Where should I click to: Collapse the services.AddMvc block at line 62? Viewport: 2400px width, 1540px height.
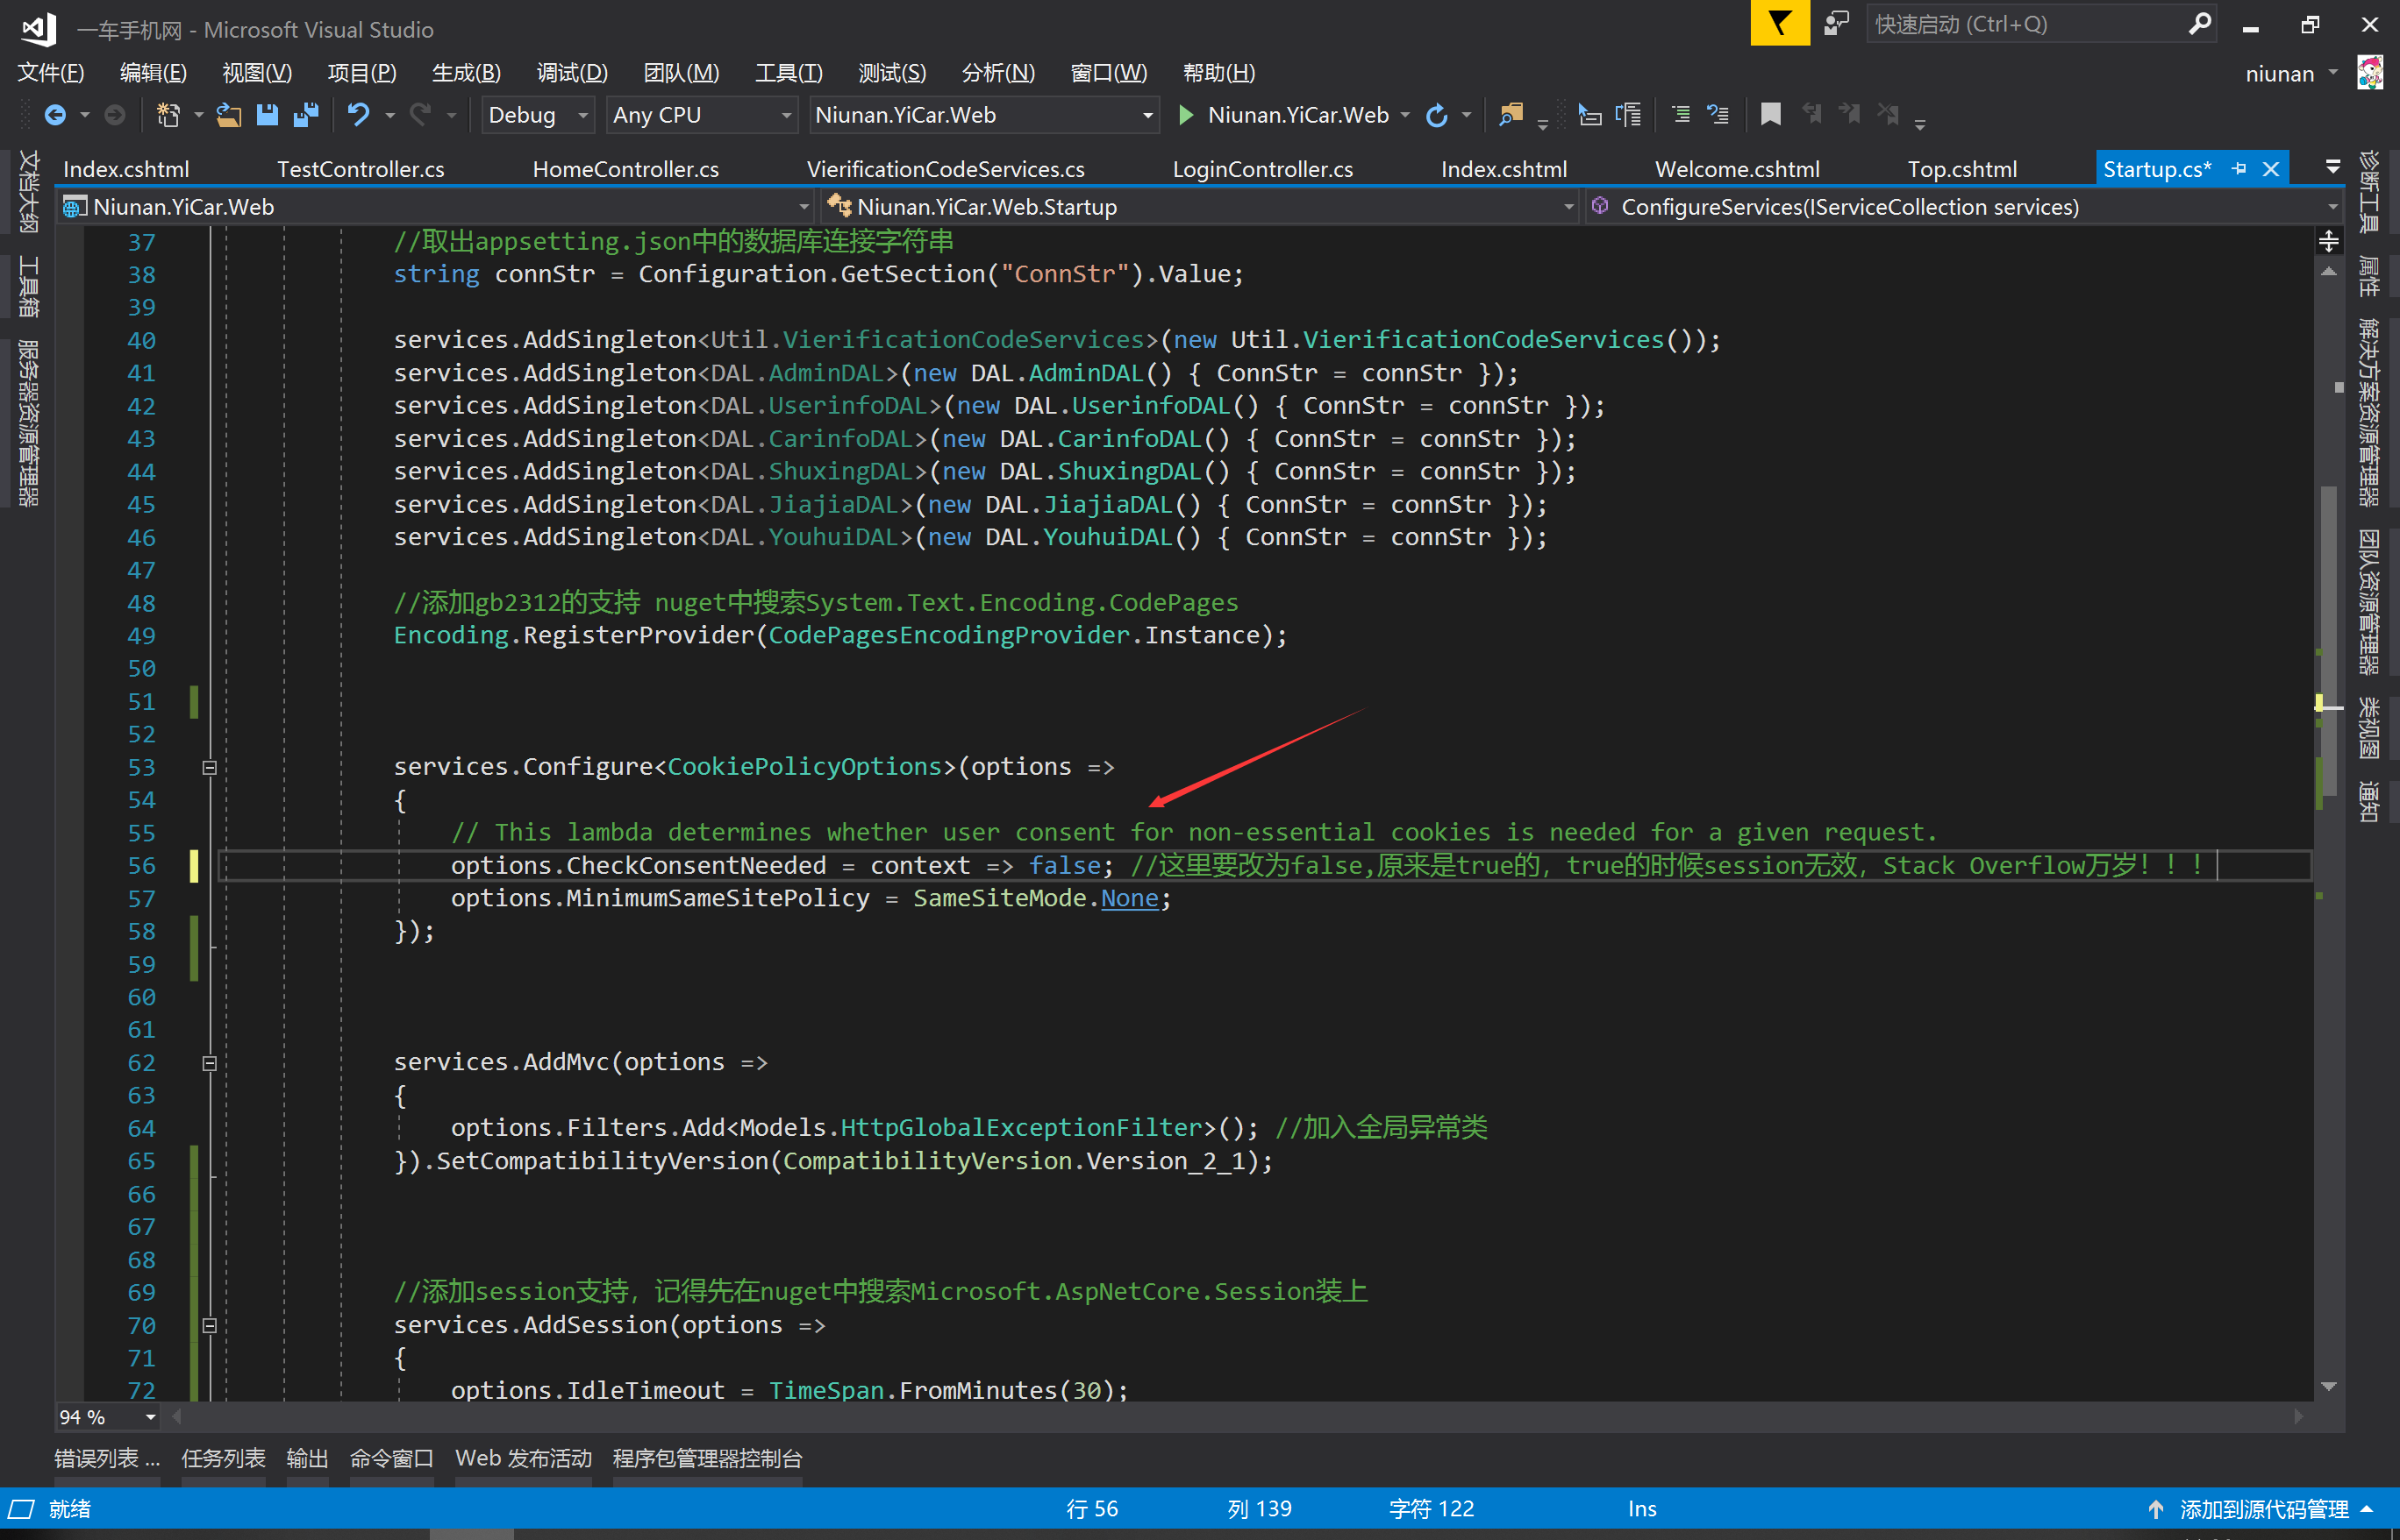click(209, 1063)
